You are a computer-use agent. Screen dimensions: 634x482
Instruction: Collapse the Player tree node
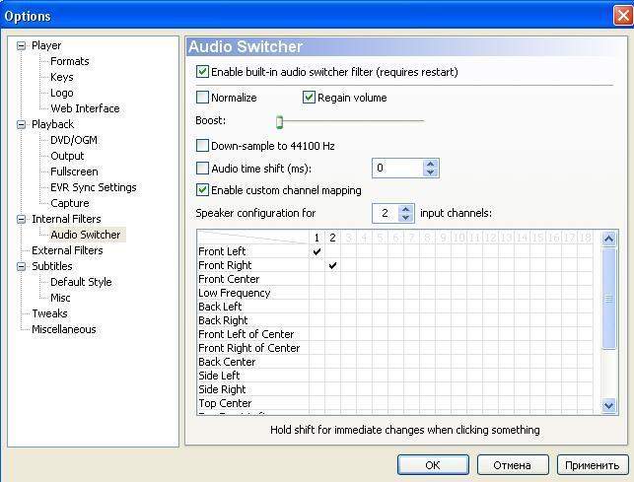click(21, 45)
